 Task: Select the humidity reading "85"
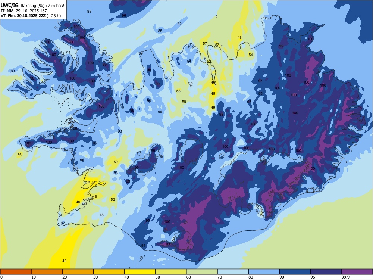pos(160,31)
